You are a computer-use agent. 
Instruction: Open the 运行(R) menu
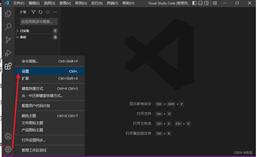tap(97, 3)
